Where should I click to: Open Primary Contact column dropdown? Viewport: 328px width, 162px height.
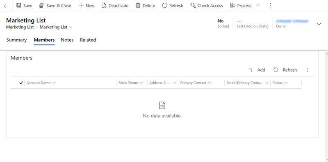[x=210, y=83]
